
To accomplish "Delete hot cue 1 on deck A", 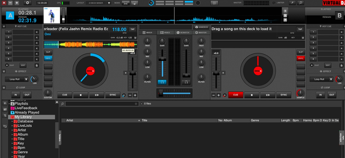I will click(37, 32).
